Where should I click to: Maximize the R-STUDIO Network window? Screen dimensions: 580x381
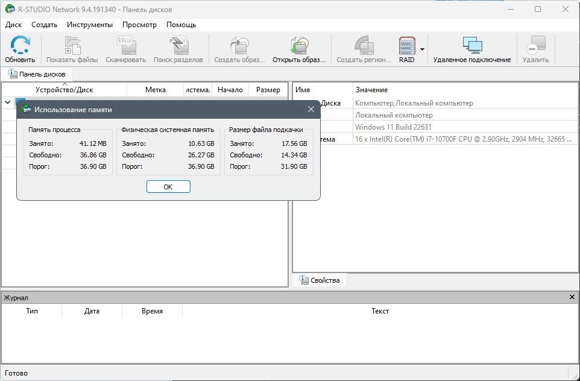tap(538, 9)
